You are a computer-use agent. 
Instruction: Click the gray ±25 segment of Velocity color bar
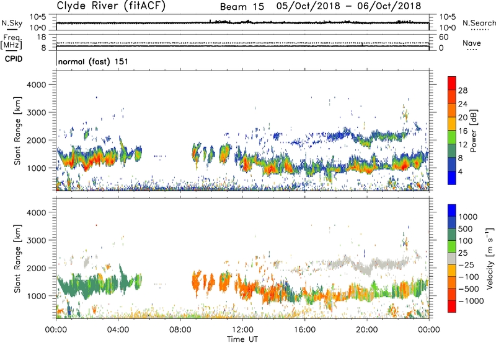452,258
